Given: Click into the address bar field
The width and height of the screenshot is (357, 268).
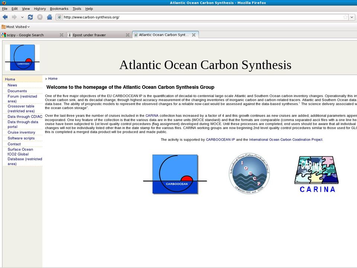Looking at the screenshot, I should click(x=202, y=17).
